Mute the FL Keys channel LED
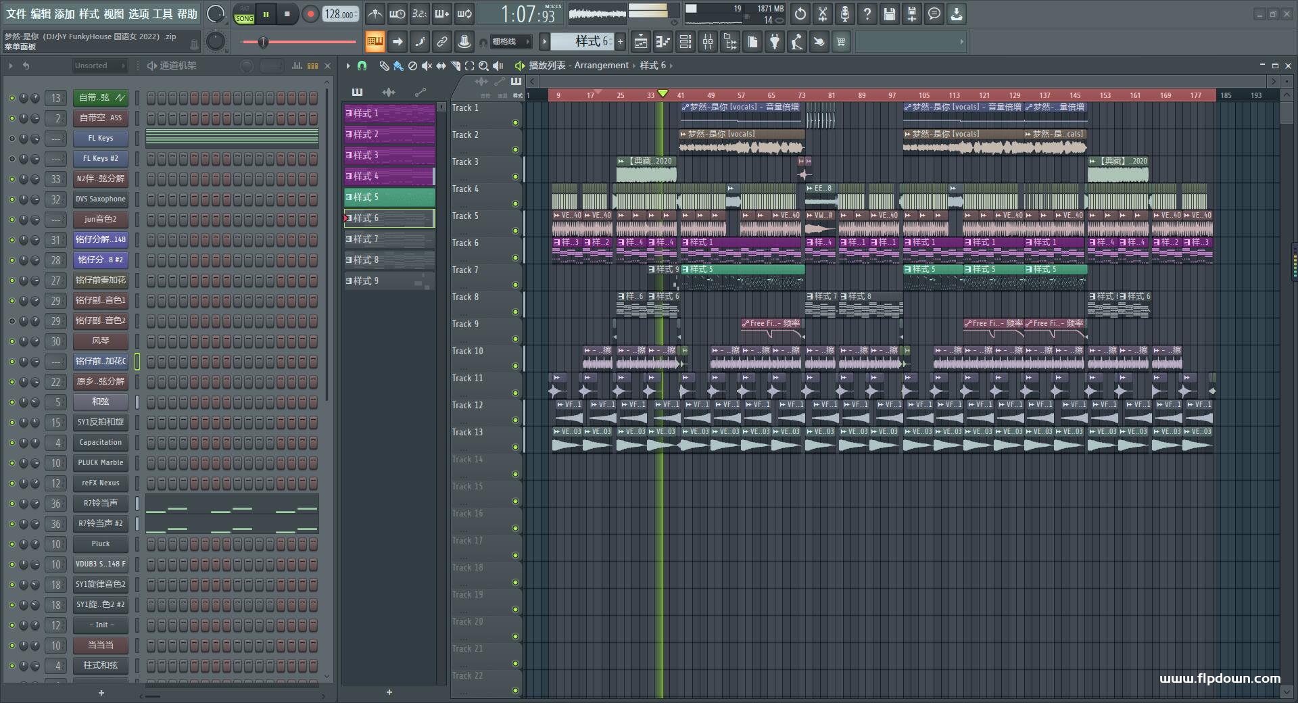The height and width of the screenshot is (703, 1298). (x=11, y=139)
